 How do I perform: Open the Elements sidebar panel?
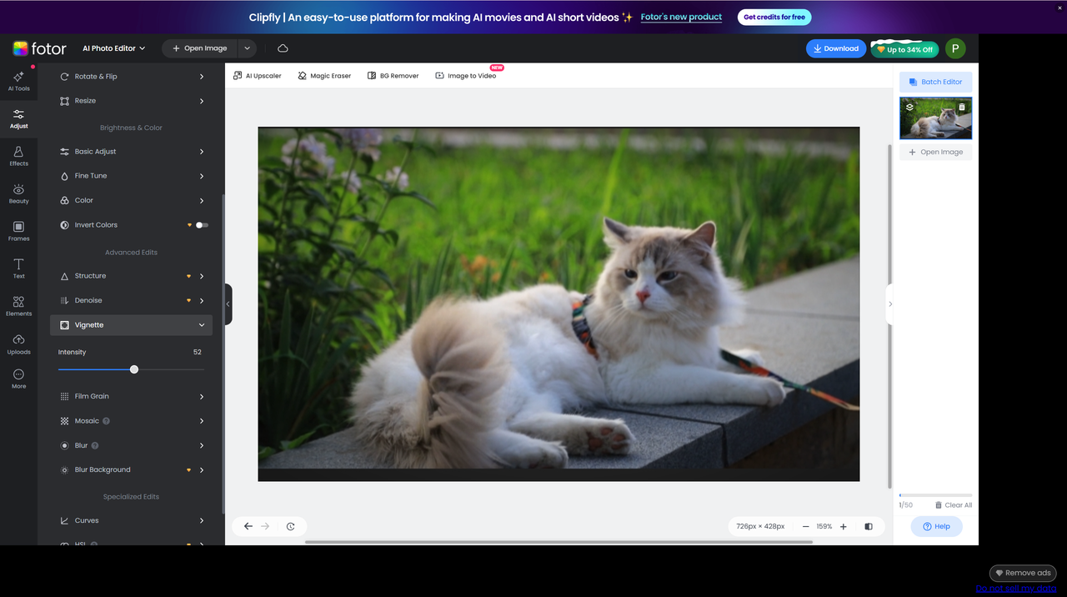(x=18, y=306)
